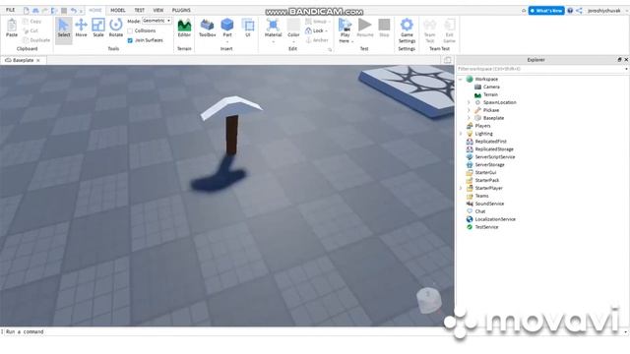The height and width of the screenshot is (354, 630).
Task: Switch to the VIEW ribbon tab
Action: (x=158, y=10)
